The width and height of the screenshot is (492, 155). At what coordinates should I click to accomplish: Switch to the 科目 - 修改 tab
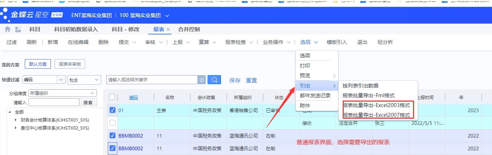click(x=126, y=29)
